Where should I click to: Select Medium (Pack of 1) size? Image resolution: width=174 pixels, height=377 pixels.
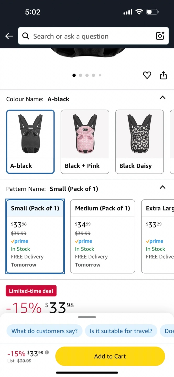[x=102, y=236]
